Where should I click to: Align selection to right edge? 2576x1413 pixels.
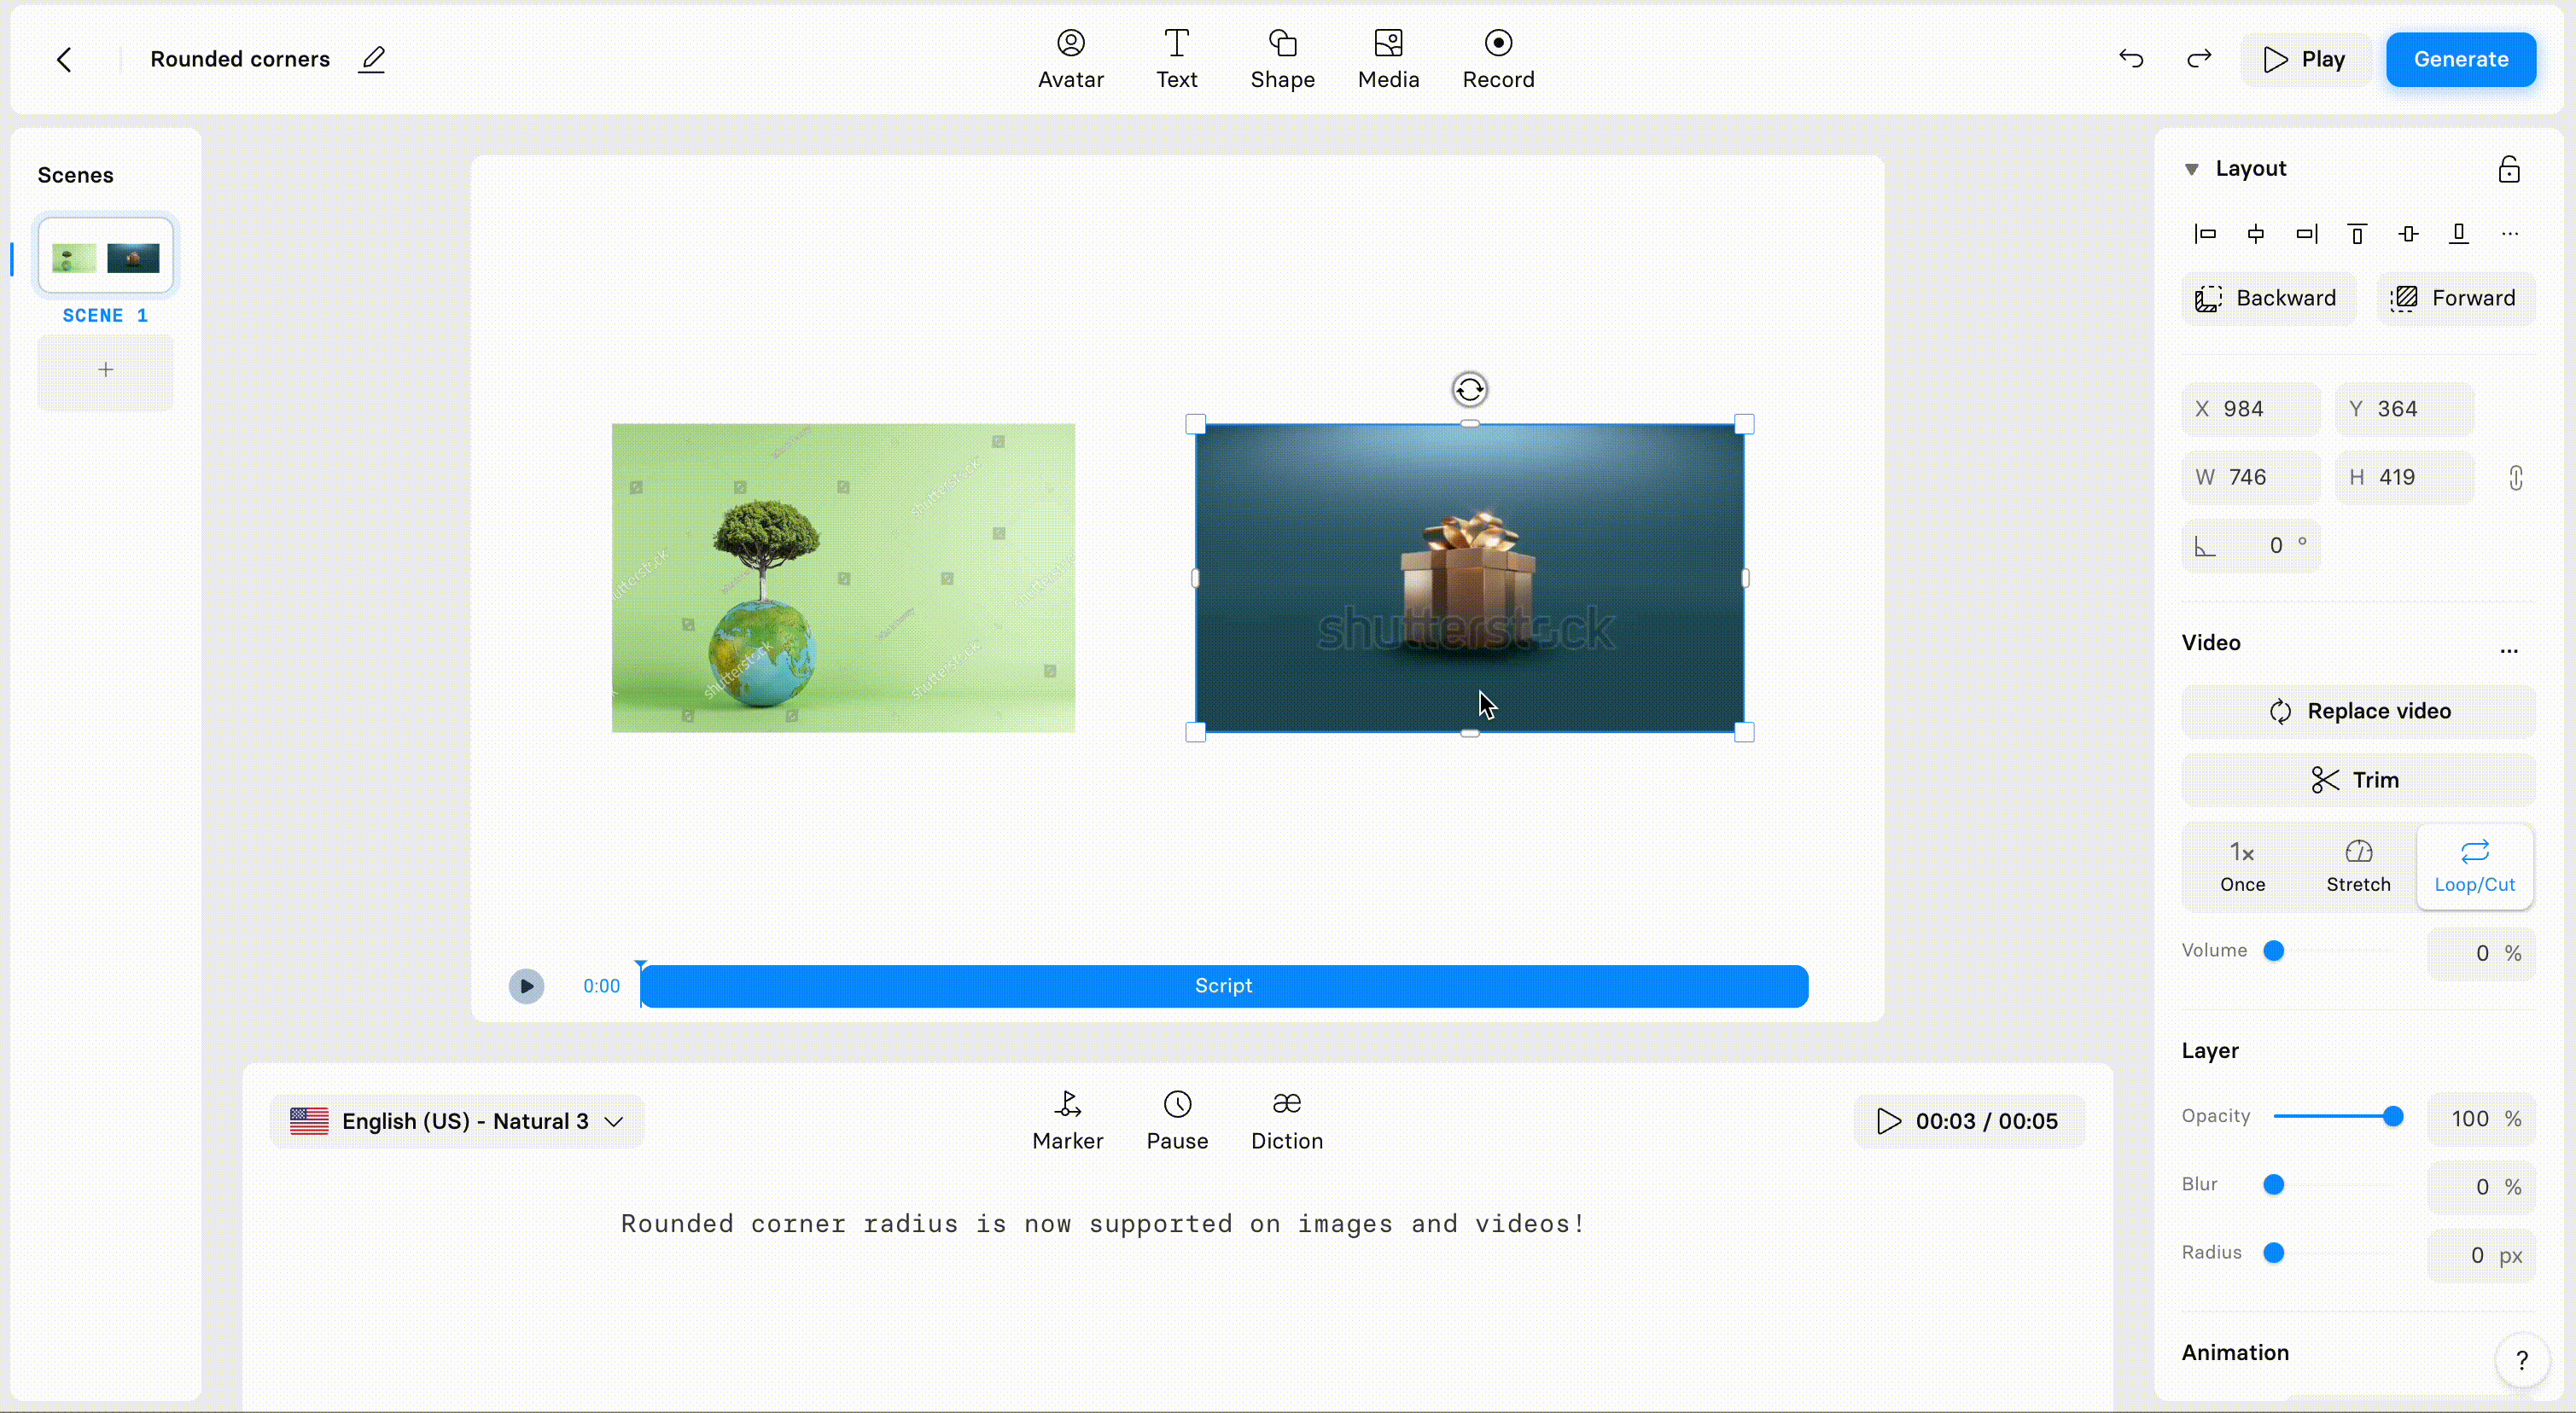click(x=2306, y=234)
